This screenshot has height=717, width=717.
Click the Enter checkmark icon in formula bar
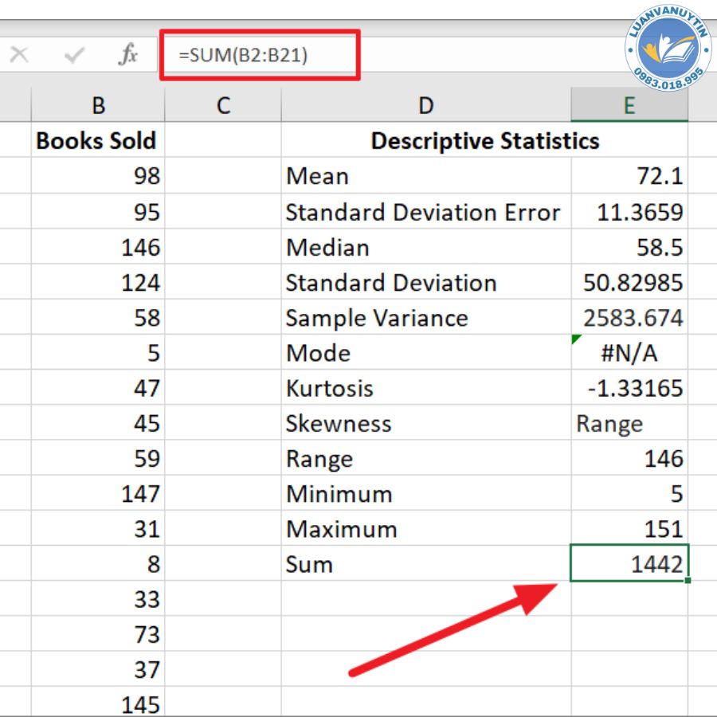click(75, 55)
